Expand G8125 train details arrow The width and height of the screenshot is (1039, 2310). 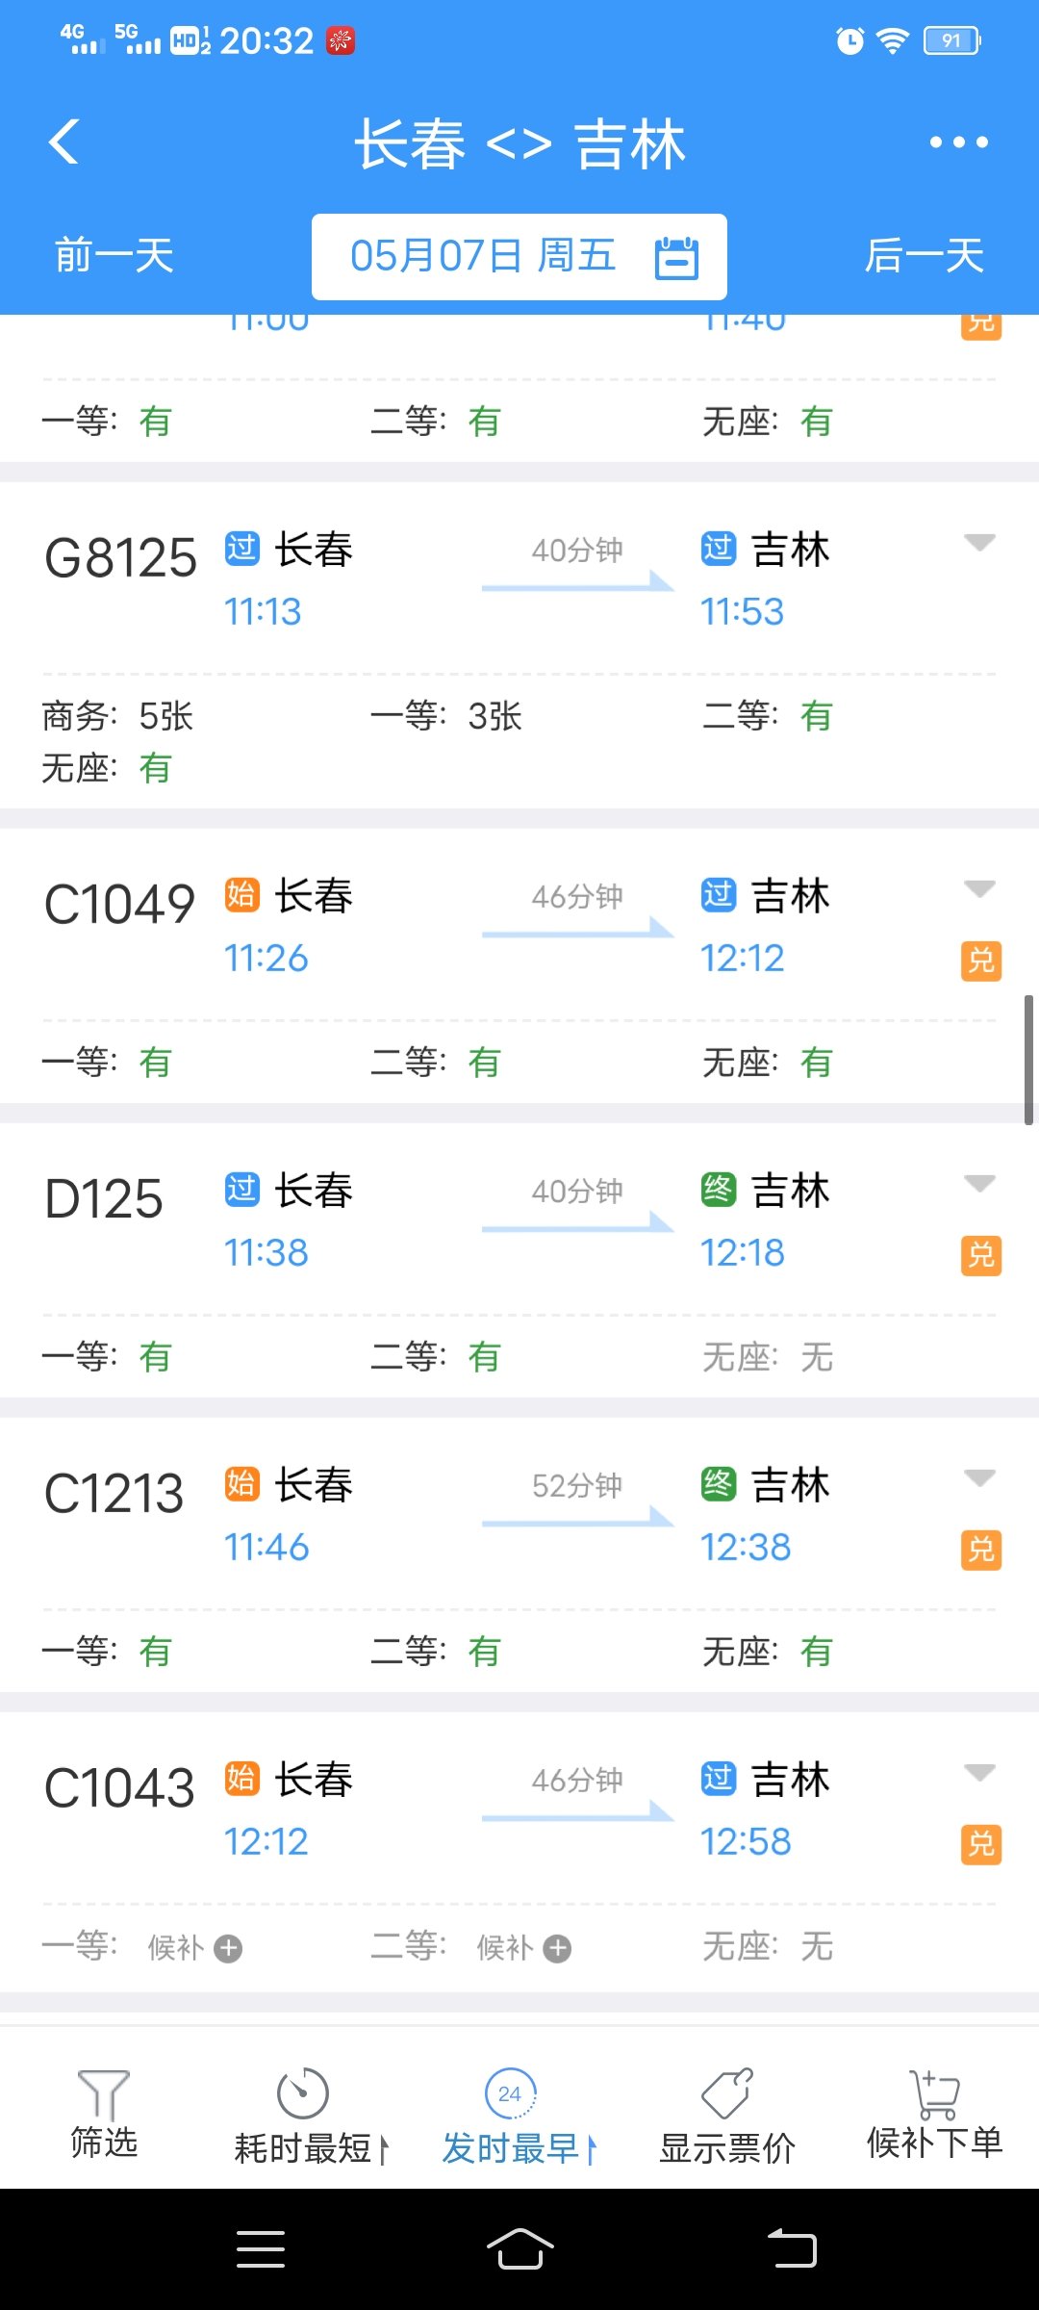click(979, 543)
